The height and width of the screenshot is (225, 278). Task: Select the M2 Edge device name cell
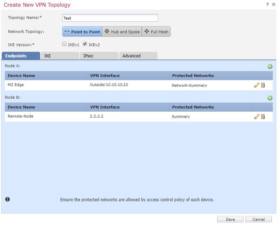[x=46, y=85]
